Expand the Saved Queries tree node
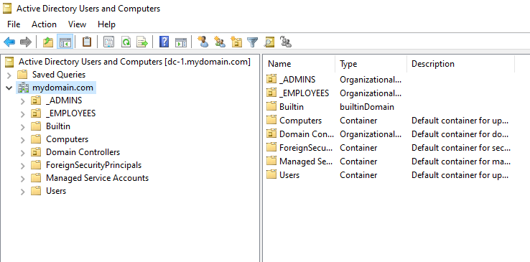530x262 pixels. (9, 75)
